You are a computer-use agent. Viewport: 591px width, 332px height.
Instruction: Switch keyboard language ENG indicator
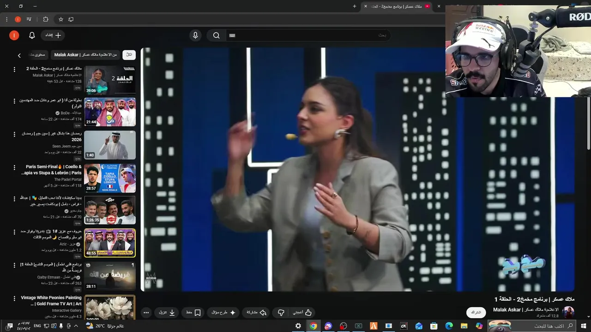point(37,326)
